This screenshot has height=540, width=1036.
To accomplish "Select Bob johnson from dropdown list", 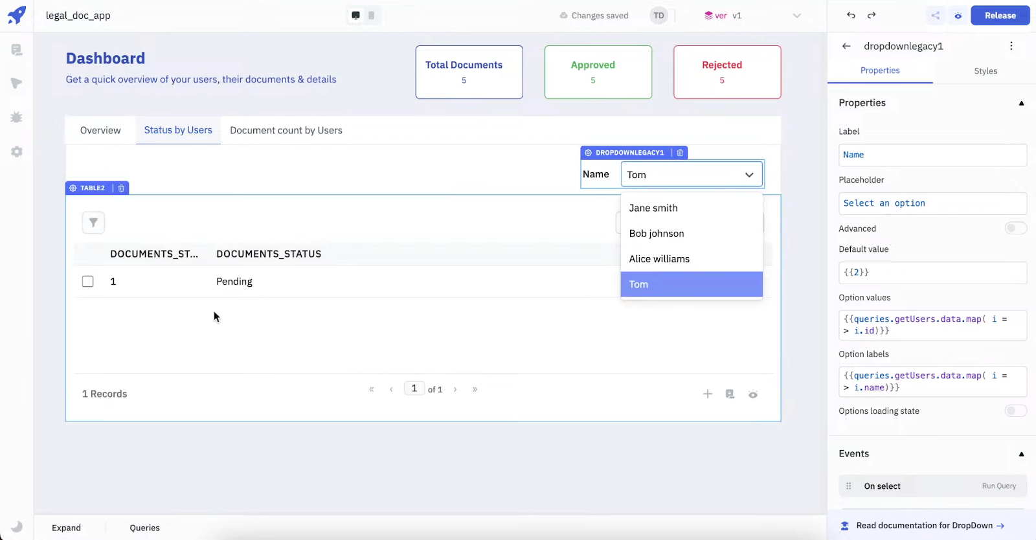I will (692, 233).
